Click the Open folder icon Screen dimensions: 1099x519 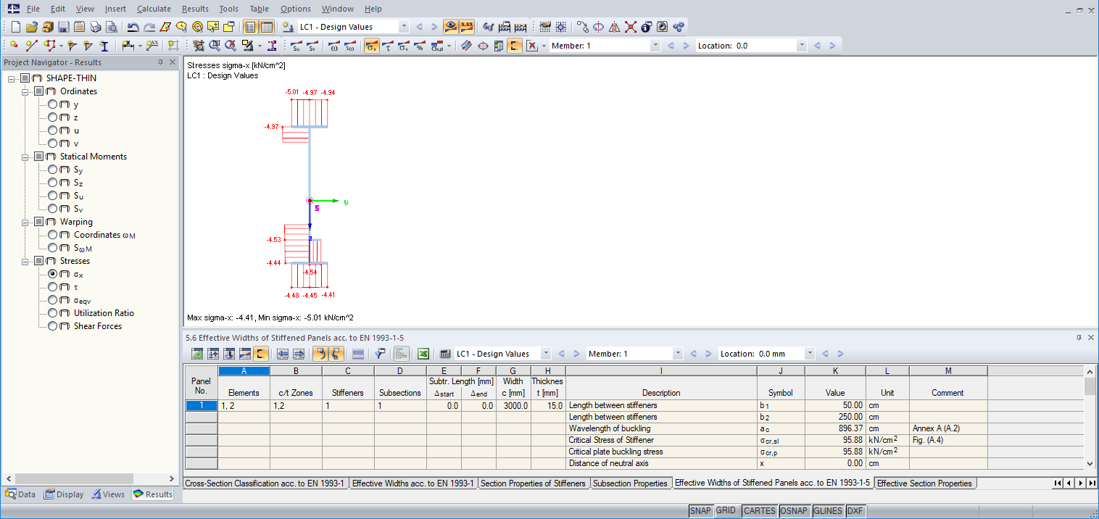[31, 27]
